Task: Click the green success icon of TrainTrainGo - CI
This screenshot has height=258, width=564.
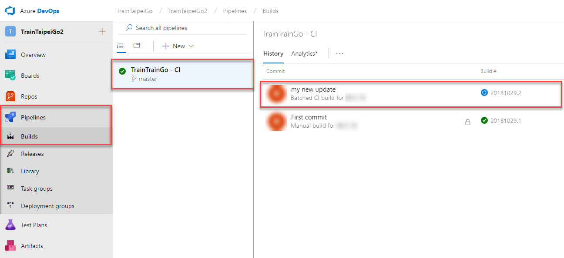Action: click(122, 72)
